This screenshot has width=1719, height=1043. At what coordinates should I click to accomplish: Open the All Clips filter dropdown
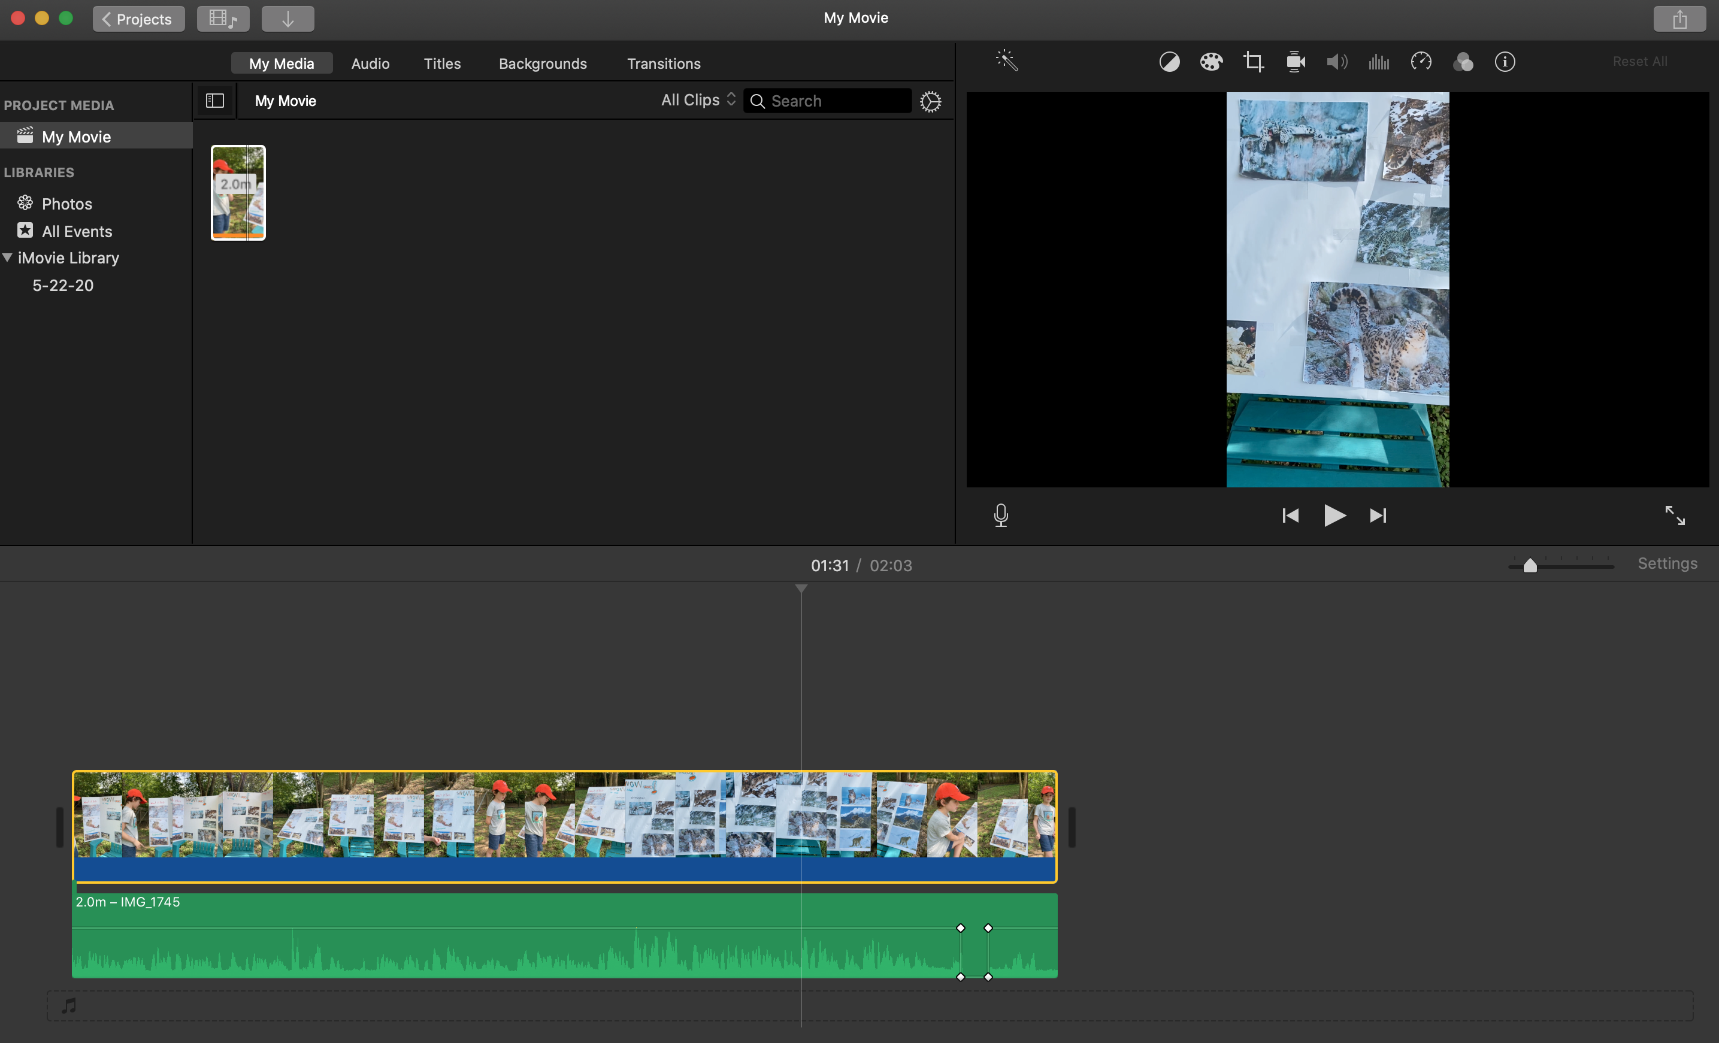tap(698, 101)
